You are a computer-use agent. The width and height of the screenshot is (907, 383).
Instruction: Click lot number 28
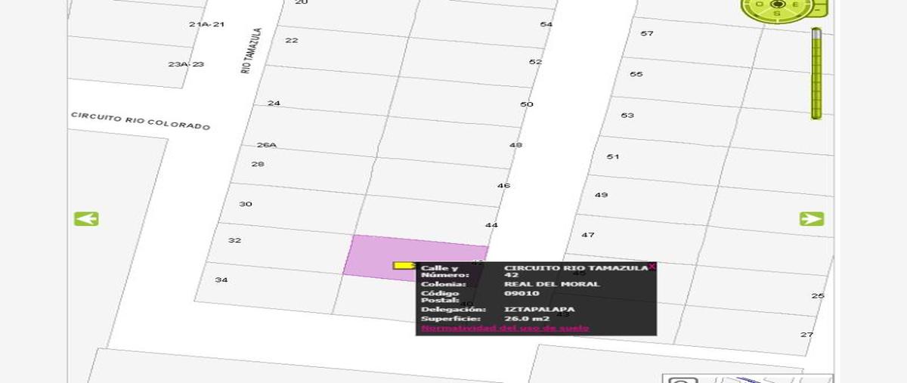(x=258, y=164)
